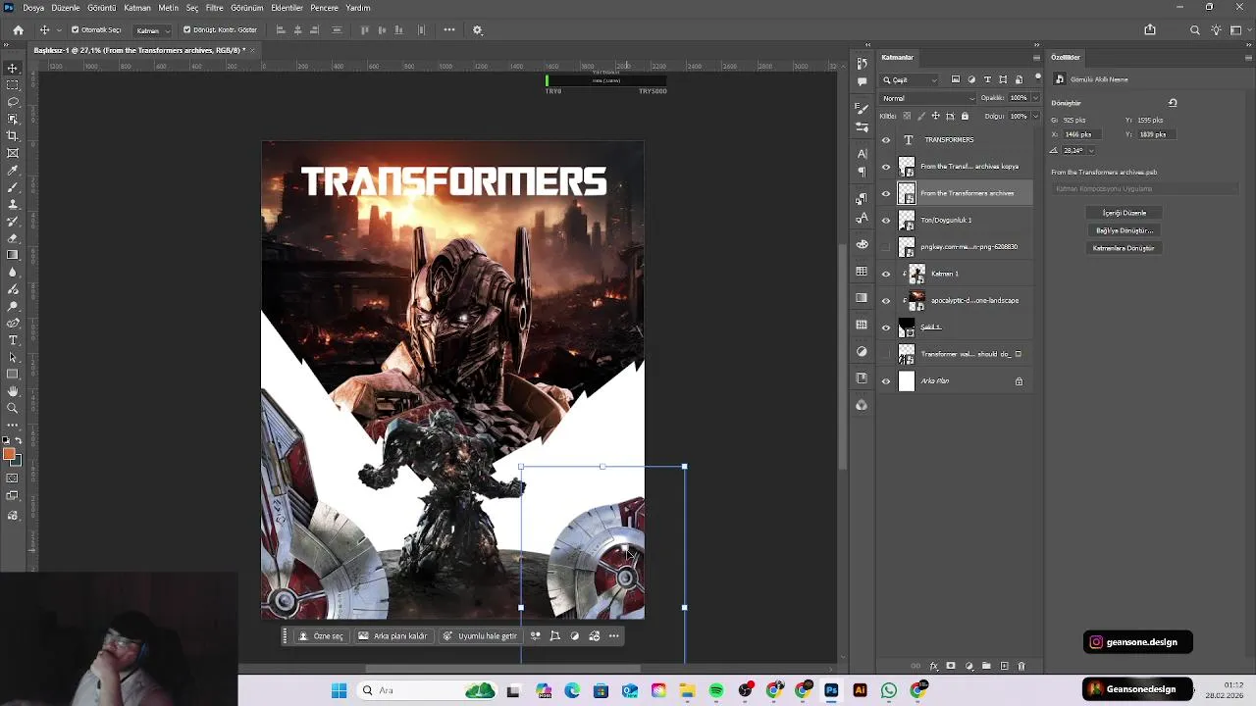Open the Windows Start menu

(339, 690)
